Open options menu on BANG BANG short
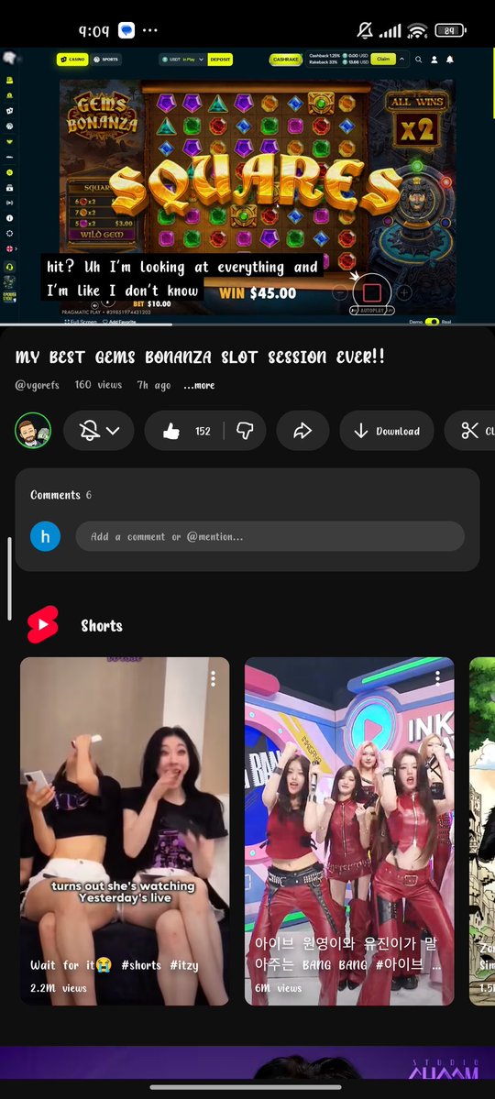The image size is (495, 1099). pyautogui.click(x=437, y=677)
